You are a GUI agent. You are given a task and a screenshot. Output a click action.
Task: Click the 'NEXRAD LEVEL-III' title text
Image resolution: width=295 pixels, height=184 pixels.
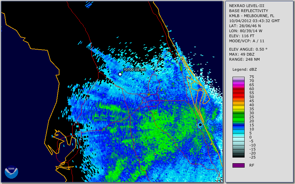[247, 6]
